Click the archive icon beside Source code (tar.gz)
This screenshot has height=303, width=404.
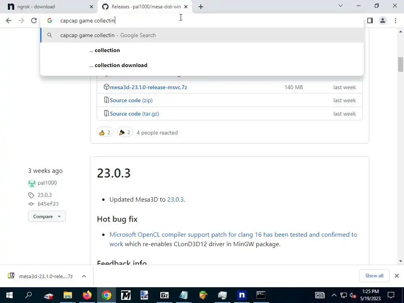tap(106, 113)
